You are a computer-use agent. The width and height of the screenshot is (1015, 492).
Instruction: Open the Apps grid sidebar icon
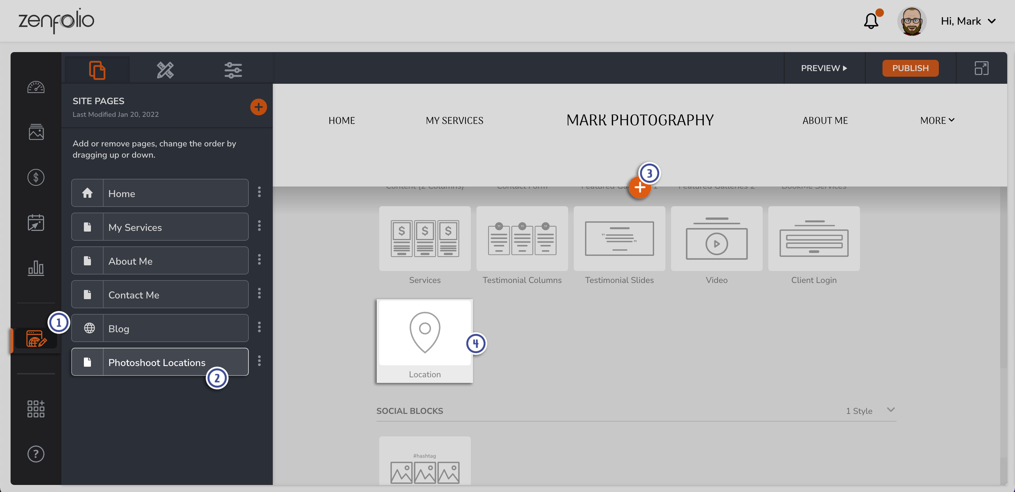pos(36,409)
